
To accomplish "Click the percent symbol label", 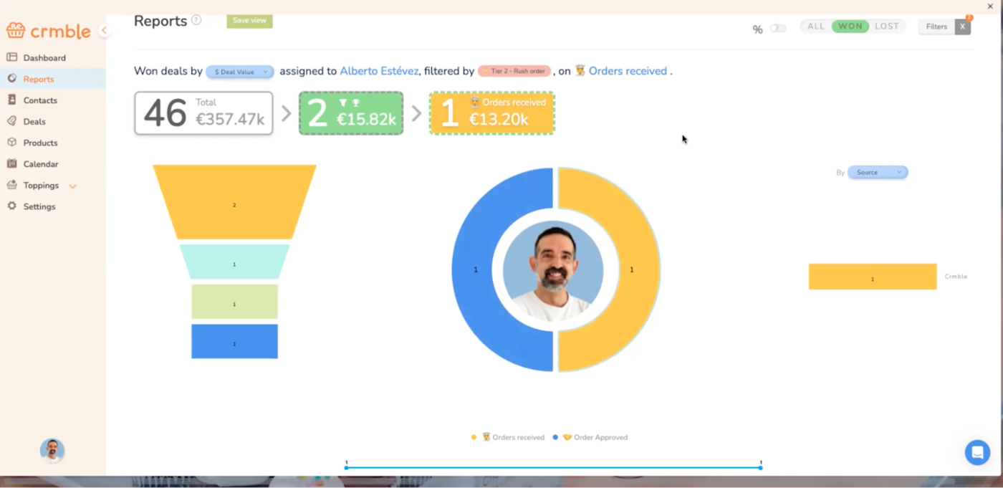I will (x=757, y=29).
